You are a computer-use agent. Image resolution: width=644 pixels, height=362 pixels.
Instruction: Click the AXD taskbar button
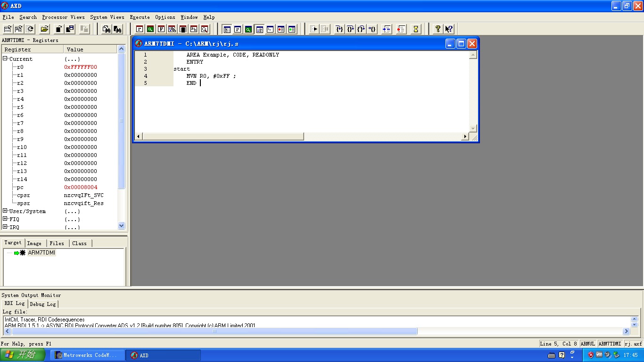click(164, 355)
